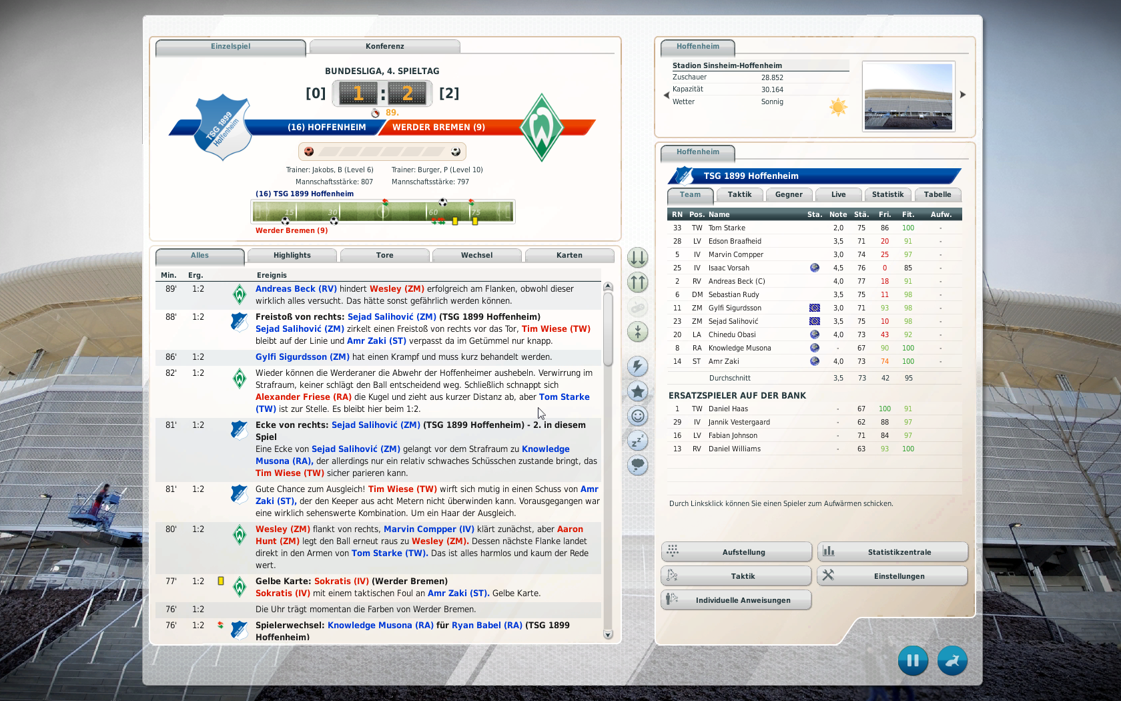Viewport: 1121px width, 701px height.
Task: Click the substitution arrows icon at second 76' event
Action: (x=220, y=625)
